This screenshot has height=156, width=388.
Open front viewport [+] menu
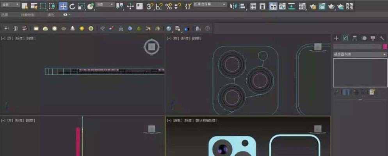tap(169, 38)
